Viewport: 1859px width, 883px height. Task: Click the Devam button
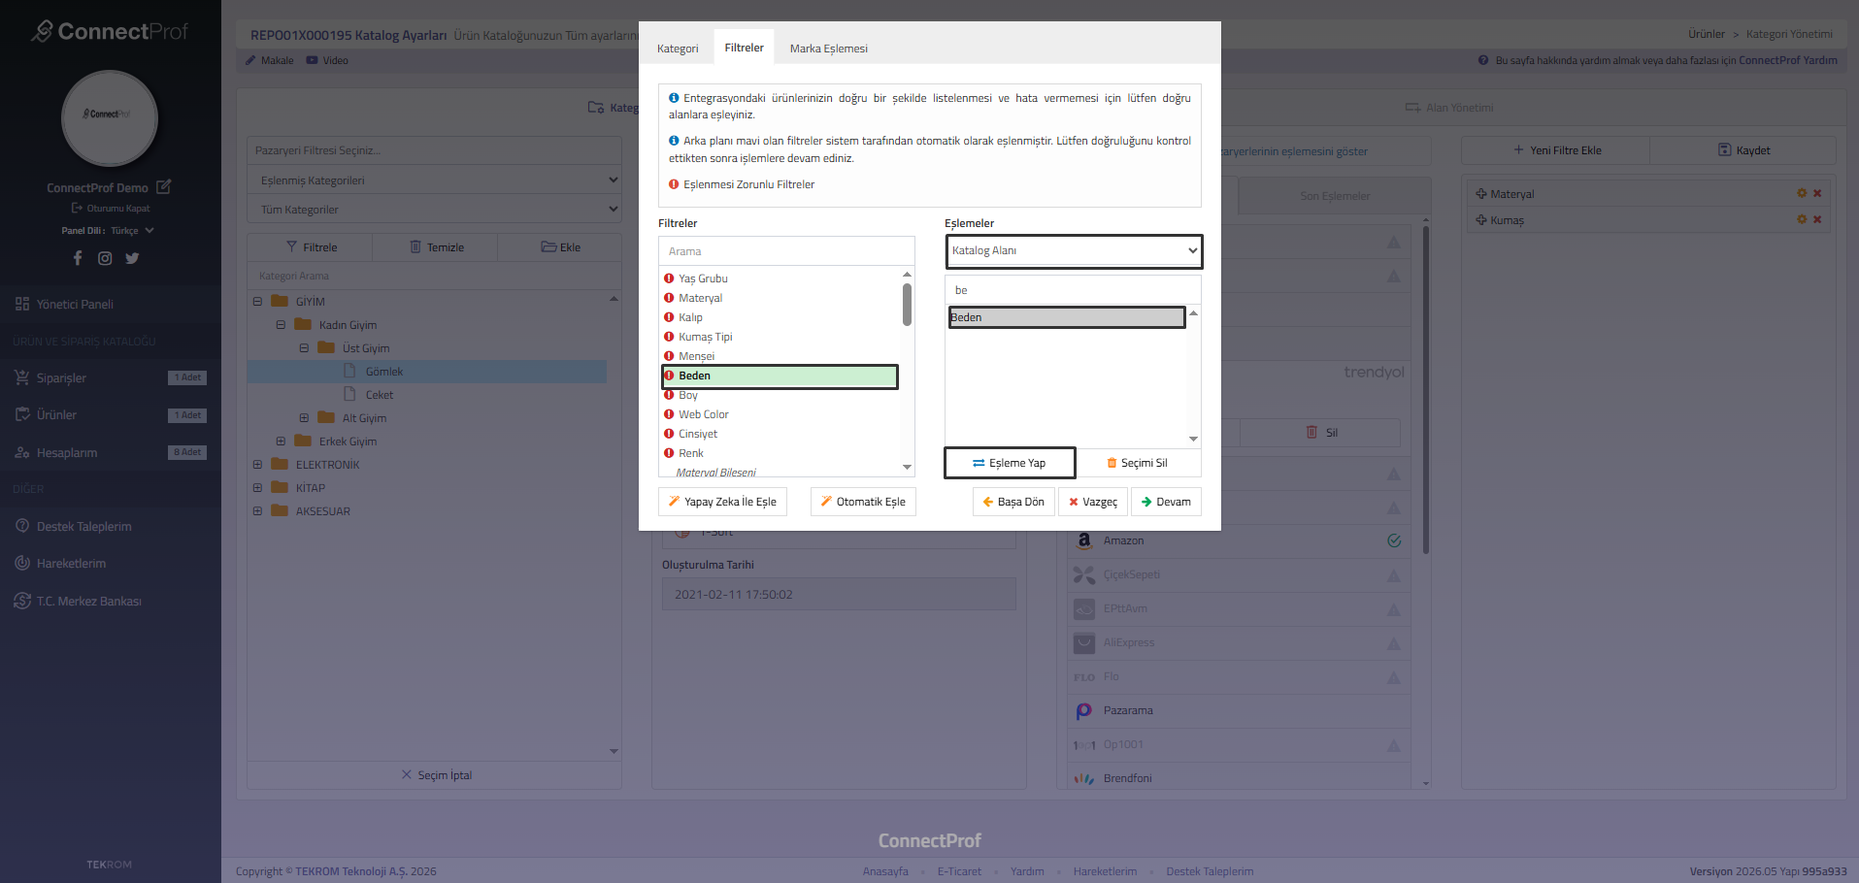pos(1166,502)
